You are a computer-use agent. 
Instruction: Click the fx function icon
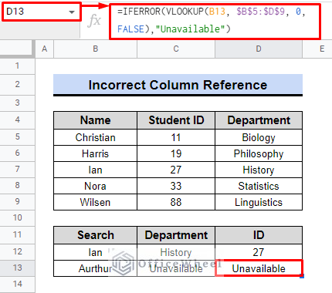coord(94,21)
